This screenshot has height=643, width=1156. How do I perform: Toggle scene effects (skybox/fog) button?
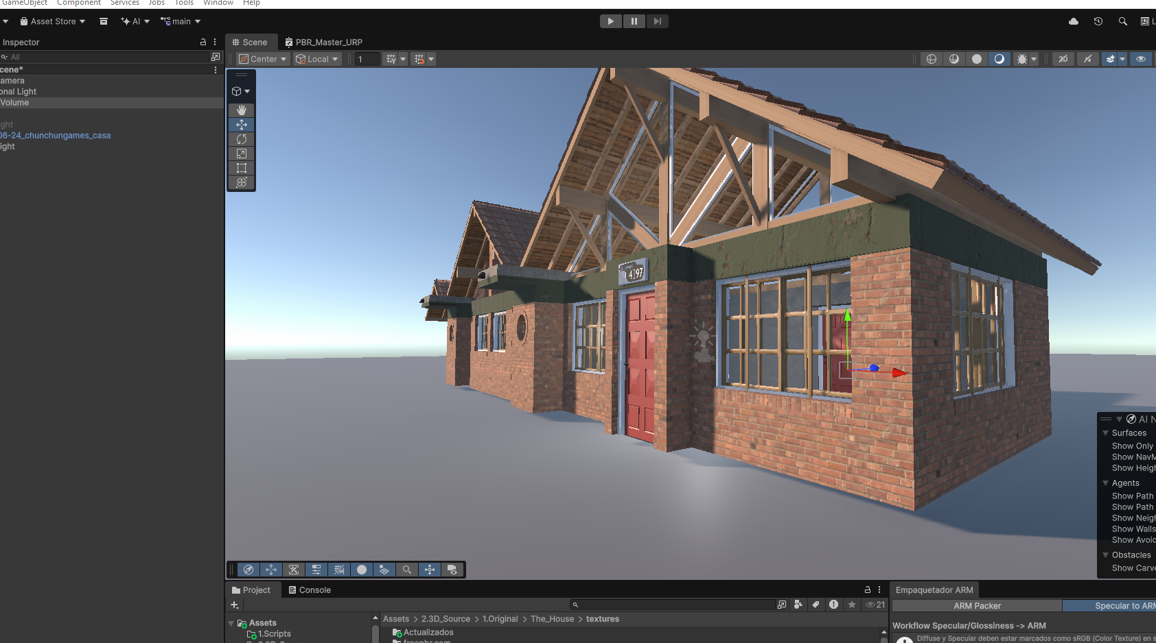coord(1110,59)
